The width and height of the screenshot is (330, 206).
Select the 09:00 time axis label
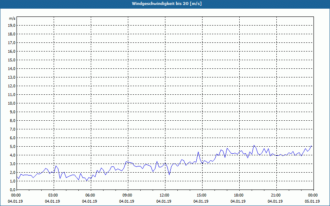coord(128,195)
